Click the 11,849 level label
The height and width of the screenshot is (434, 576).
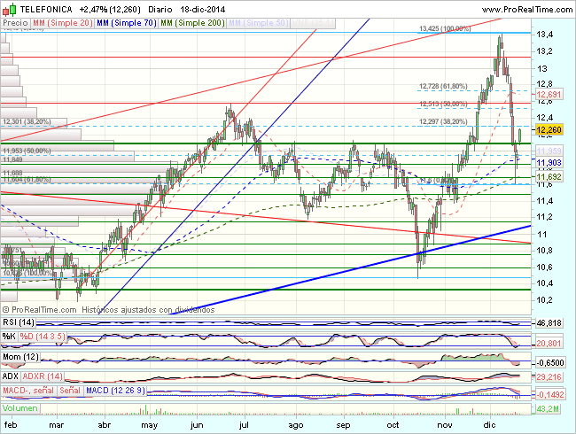13,159
